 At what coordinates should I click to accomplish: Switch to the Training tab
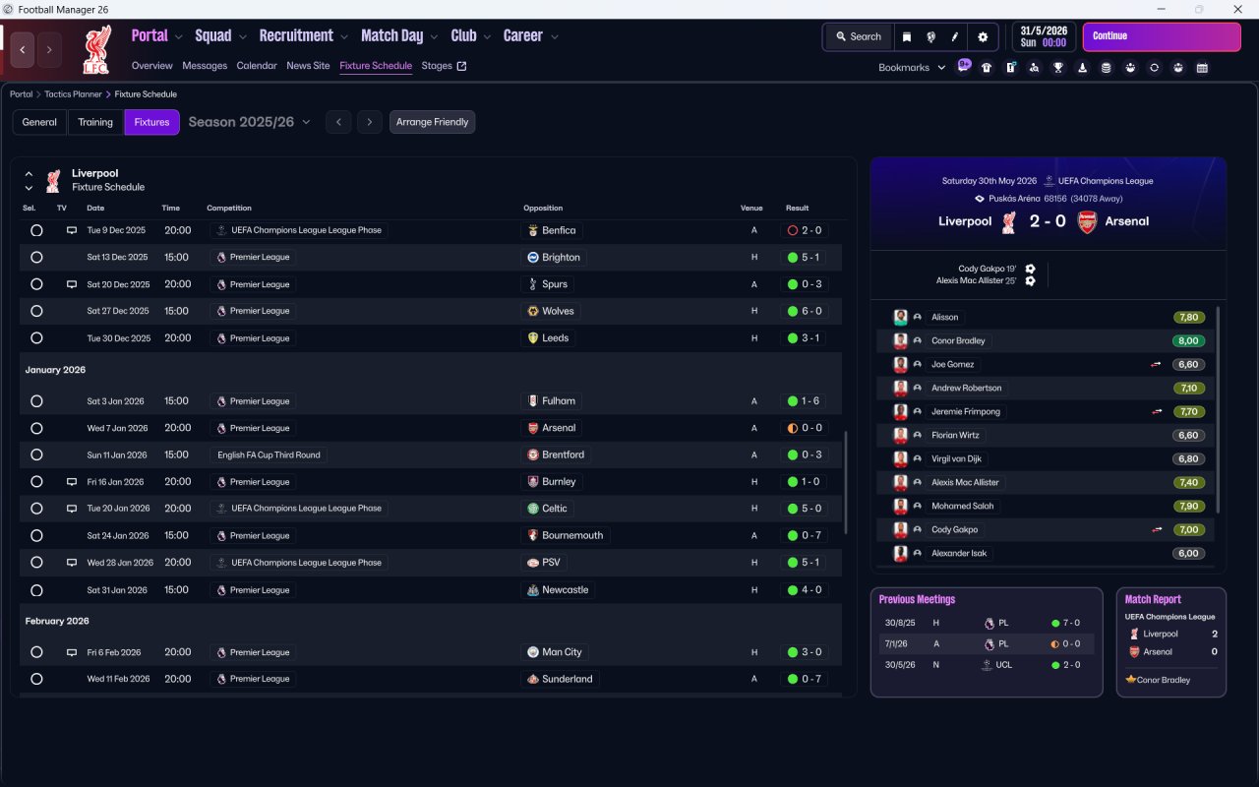(95, 122)
